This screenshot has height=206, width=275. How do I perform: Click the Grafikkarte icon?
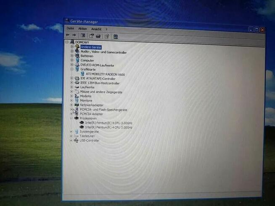[77, 69]
